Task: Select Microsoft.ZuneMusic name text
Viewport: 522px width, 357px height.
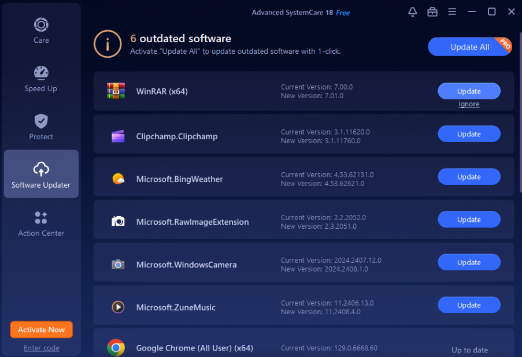Action: coord(176,307)
